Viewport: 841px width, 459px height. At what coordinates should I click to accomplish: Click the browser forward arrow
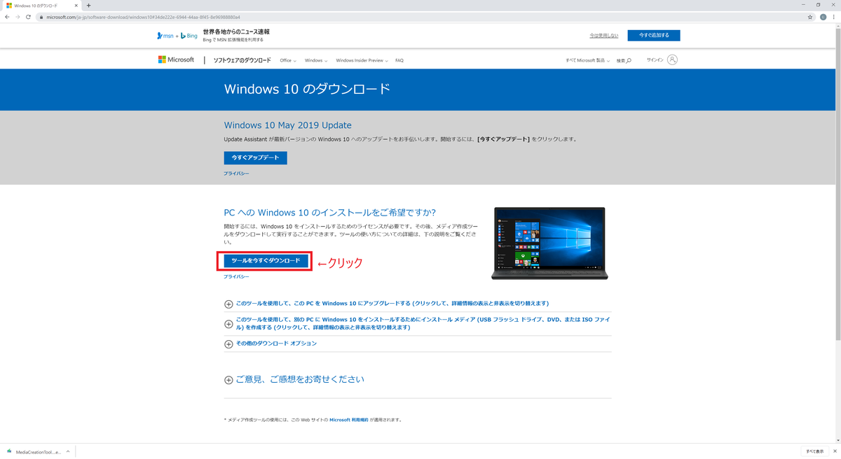tap(18, 17)
